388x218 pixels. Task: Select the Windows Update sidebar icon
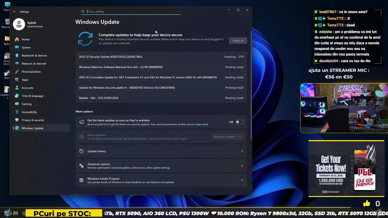(17, 128)
